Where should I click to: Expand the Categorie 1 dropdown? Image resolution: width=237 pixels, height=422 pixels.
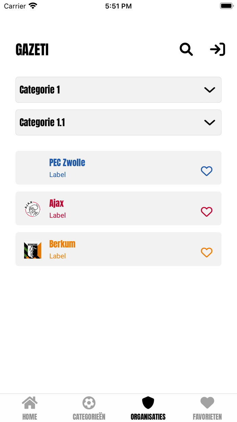pyautogui.click(x=118, y=90)
